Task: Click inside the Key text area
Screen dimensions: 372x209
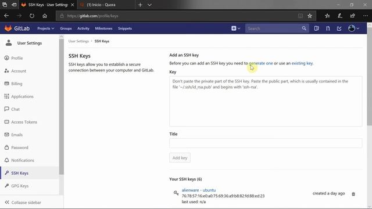Action: point(266,101)
